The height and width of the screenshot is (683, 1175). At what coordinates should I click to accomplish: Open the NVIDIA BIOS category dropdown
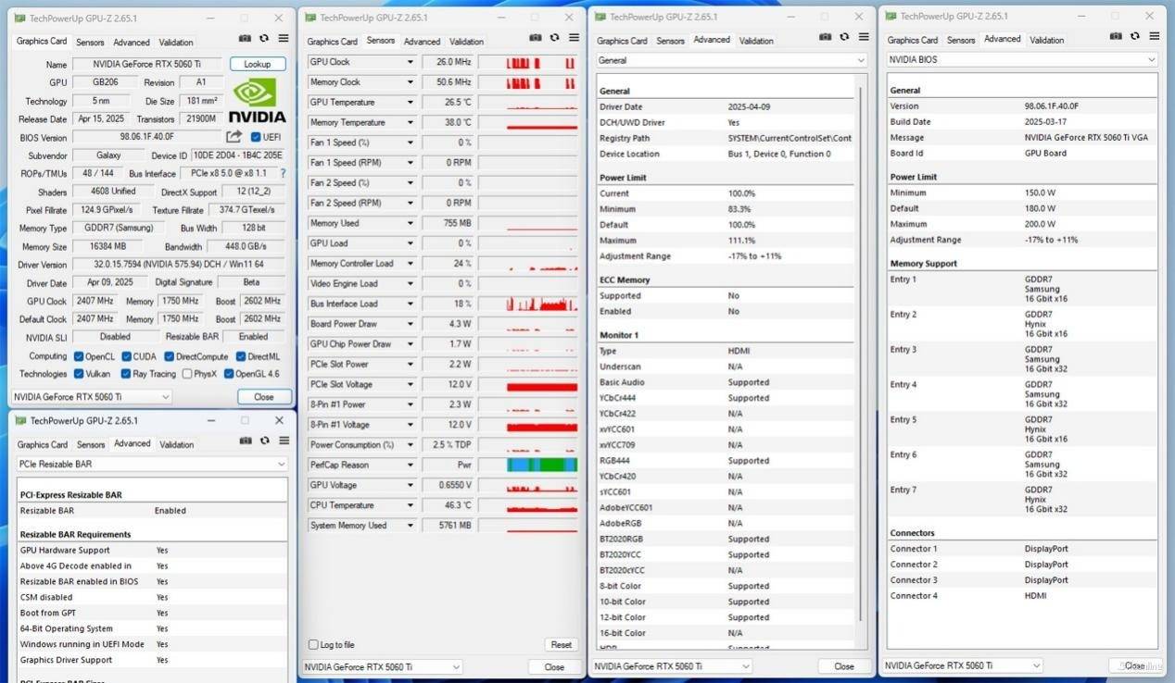[1022, 59]
